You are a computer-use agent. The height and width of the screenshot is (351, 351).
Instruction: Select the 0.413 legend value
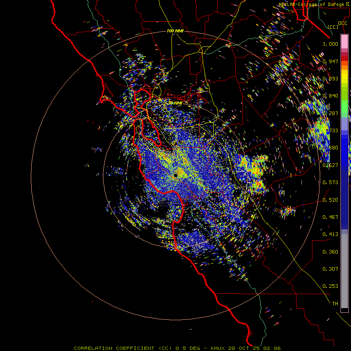pyautogui.click(x=330, y=234)
